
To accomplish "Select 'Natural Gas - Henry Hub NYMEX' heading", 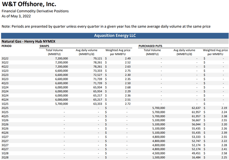I will (x=29, y=41).
